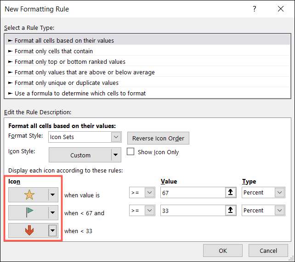Select Format only cells that contain
The height and width of the screenshot is (262, 295).
tap(53, 51)
